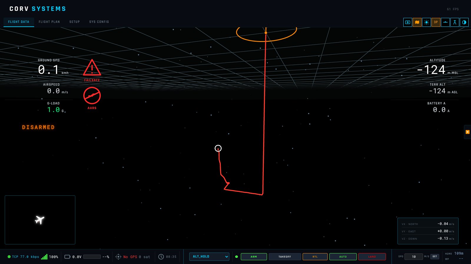Click the GPS crosshair icon
471x264 pixels.
click(x=118, y=257)
